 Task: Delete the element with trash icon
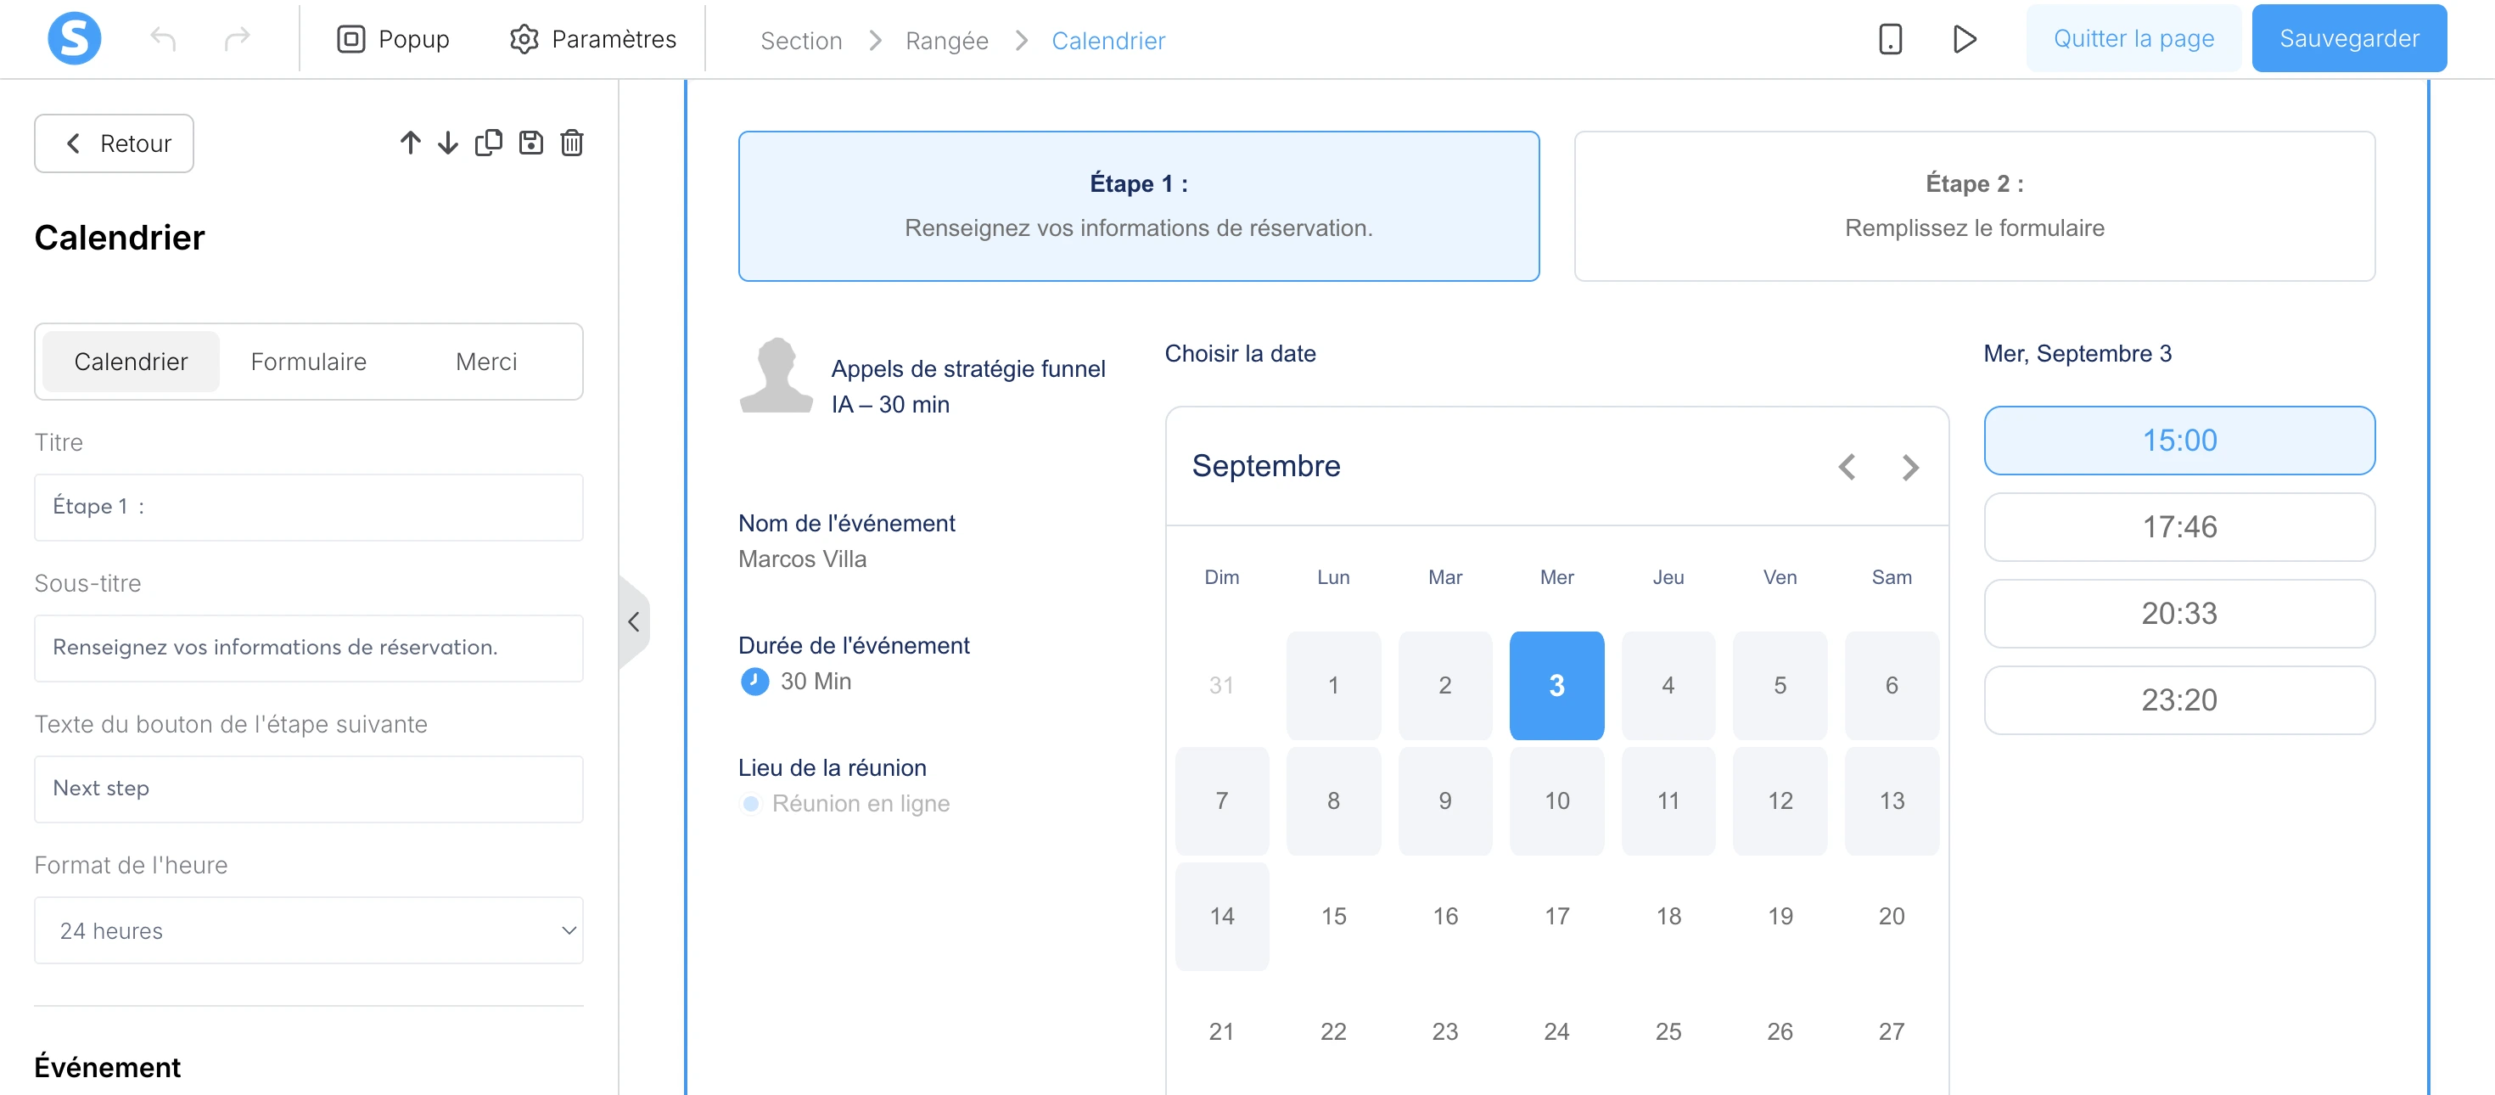571,143
